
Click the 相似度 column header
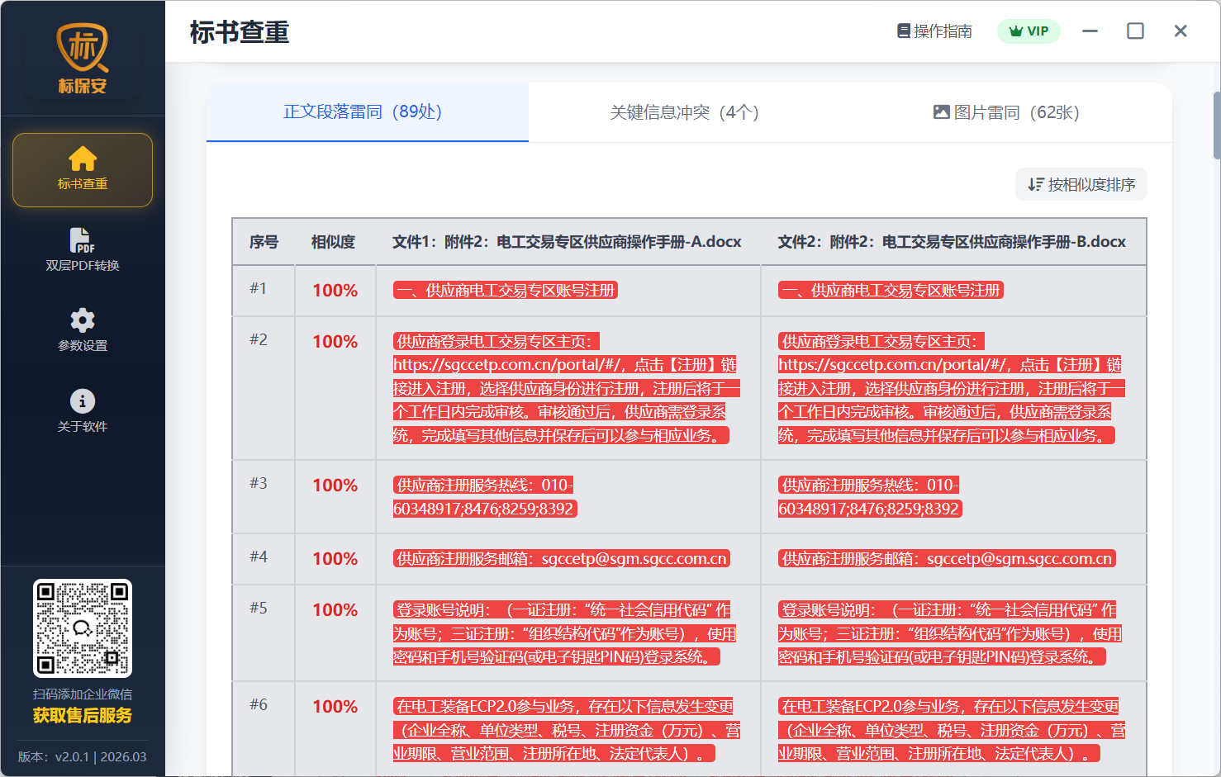333,242
